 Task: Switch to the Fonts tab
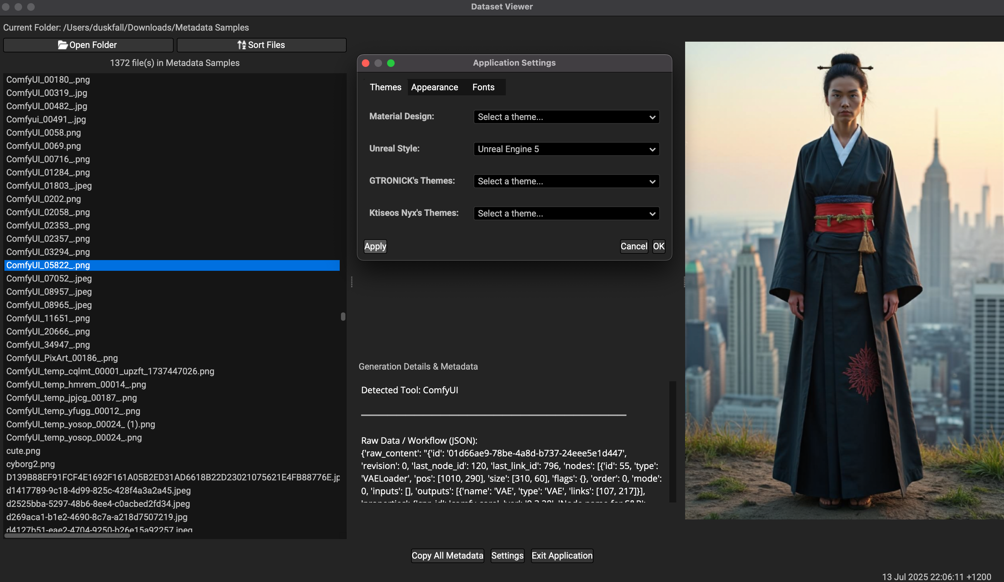pos(483,87)
